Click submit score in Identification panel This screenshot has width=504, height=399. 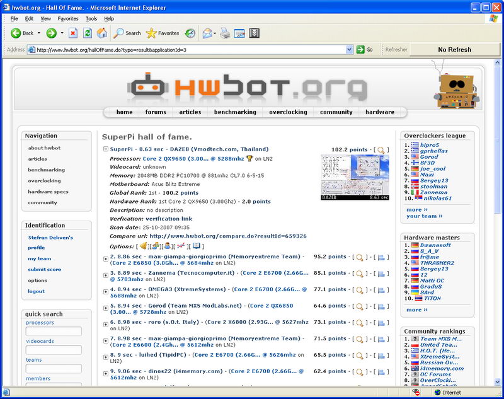(x=44, y=269)
